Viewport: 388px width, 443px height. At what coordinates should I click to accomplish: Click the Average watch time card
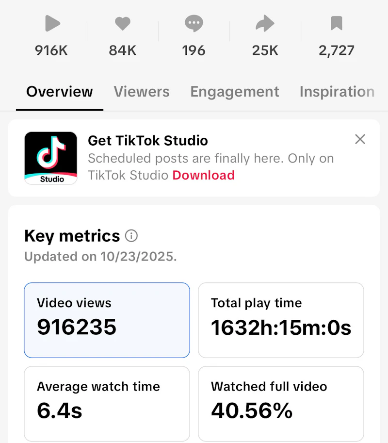tap(107, 403)
